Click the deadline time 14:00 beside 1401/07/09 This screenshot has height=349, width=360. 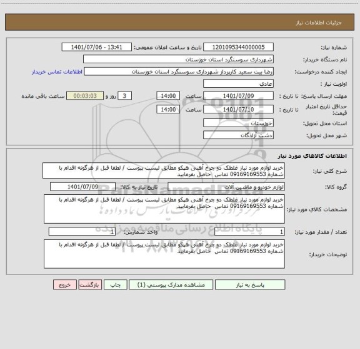pyautogui.click(x=168, y=96)
